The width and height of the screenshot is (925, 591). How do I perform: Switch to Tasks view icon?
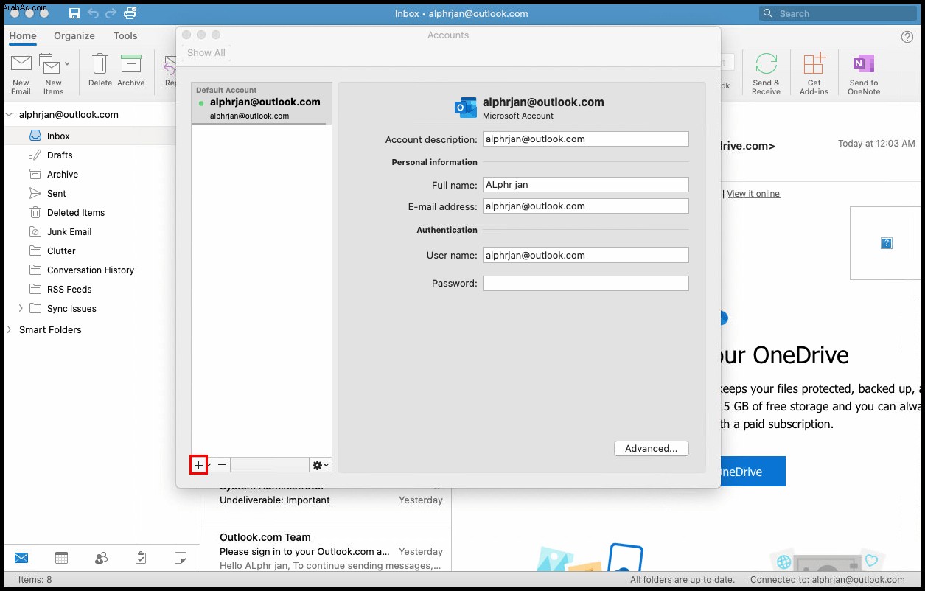(x=141, y=558)
